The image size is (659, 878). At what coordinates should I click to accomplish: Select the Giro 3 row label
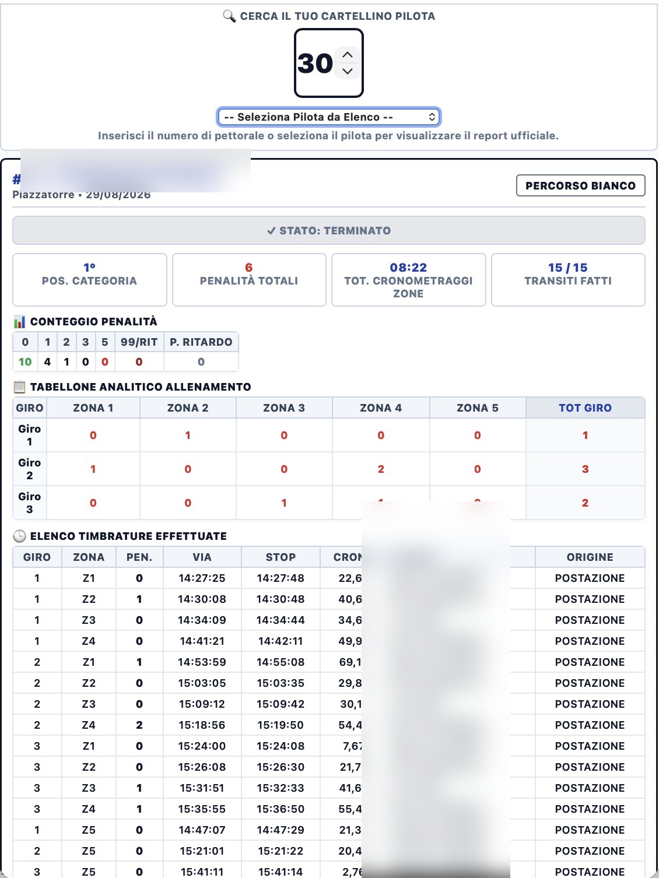pyautogui.click(x=30, y=503)
